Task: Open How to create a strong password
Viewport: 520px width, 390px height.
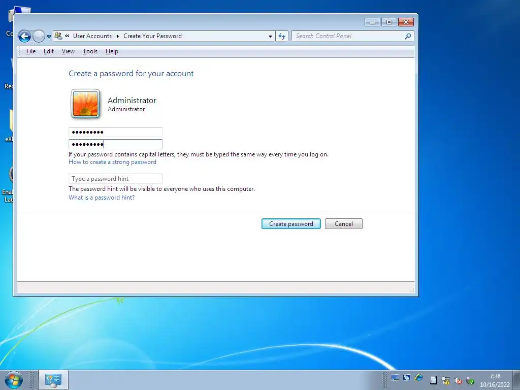Action: pos(112,162)
